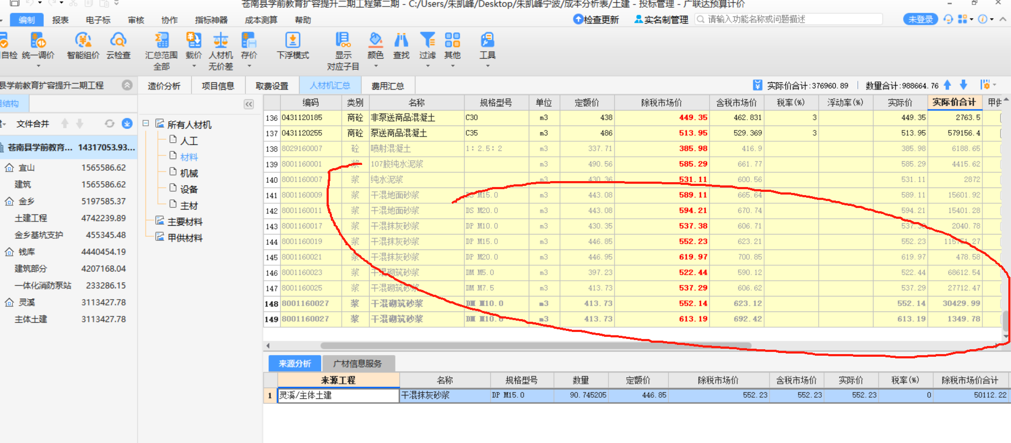1011x443 pixels.
Task: Open the 其他 dropdown arrow
Action: (453, 66)
